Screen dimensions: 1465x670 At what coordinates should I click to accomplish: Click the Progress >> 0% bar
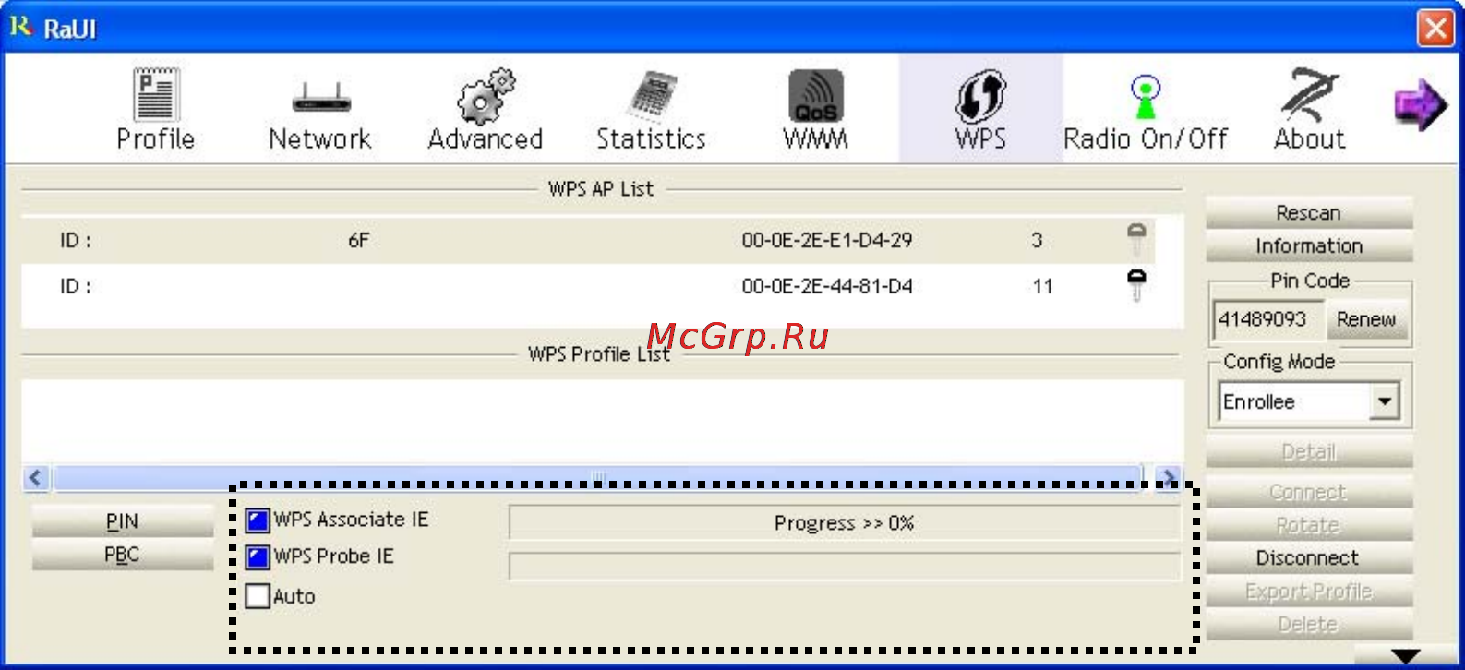coord(845,522)
